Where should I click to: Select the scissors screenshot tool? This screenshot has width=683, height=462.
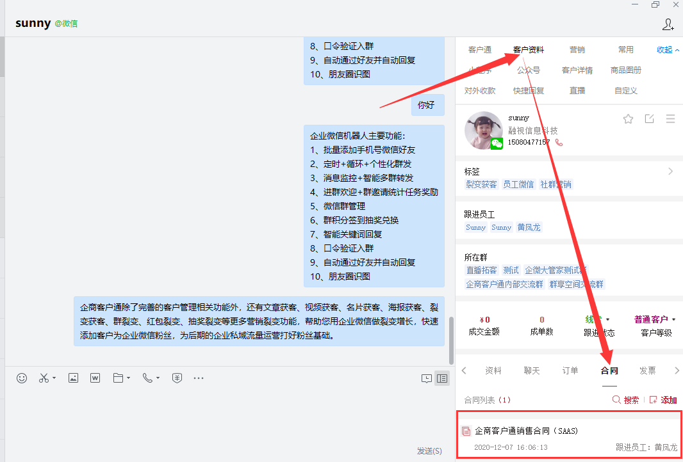pos(44,378)
